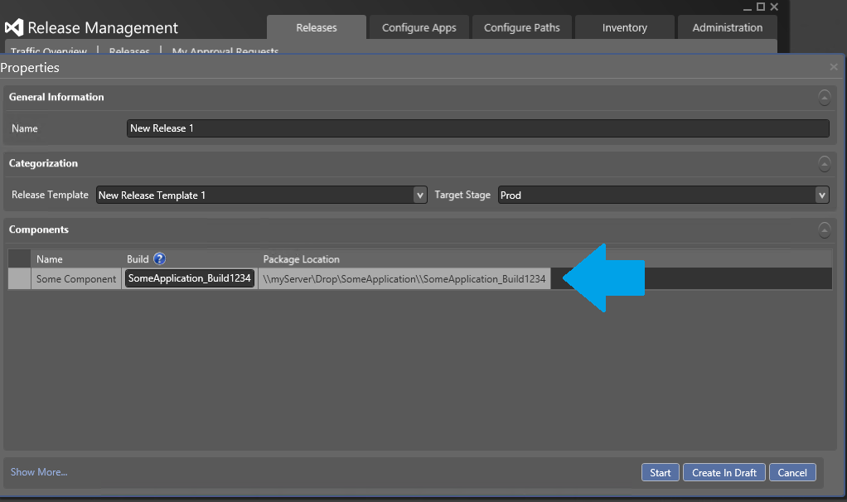
Task: Collapse the Components section
Action: pyautogui.click(x=824, y=229)
